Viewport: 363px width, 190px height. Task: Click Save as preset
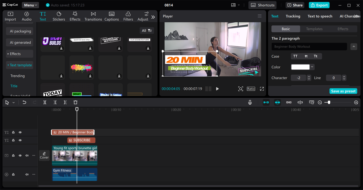(343, 91)
